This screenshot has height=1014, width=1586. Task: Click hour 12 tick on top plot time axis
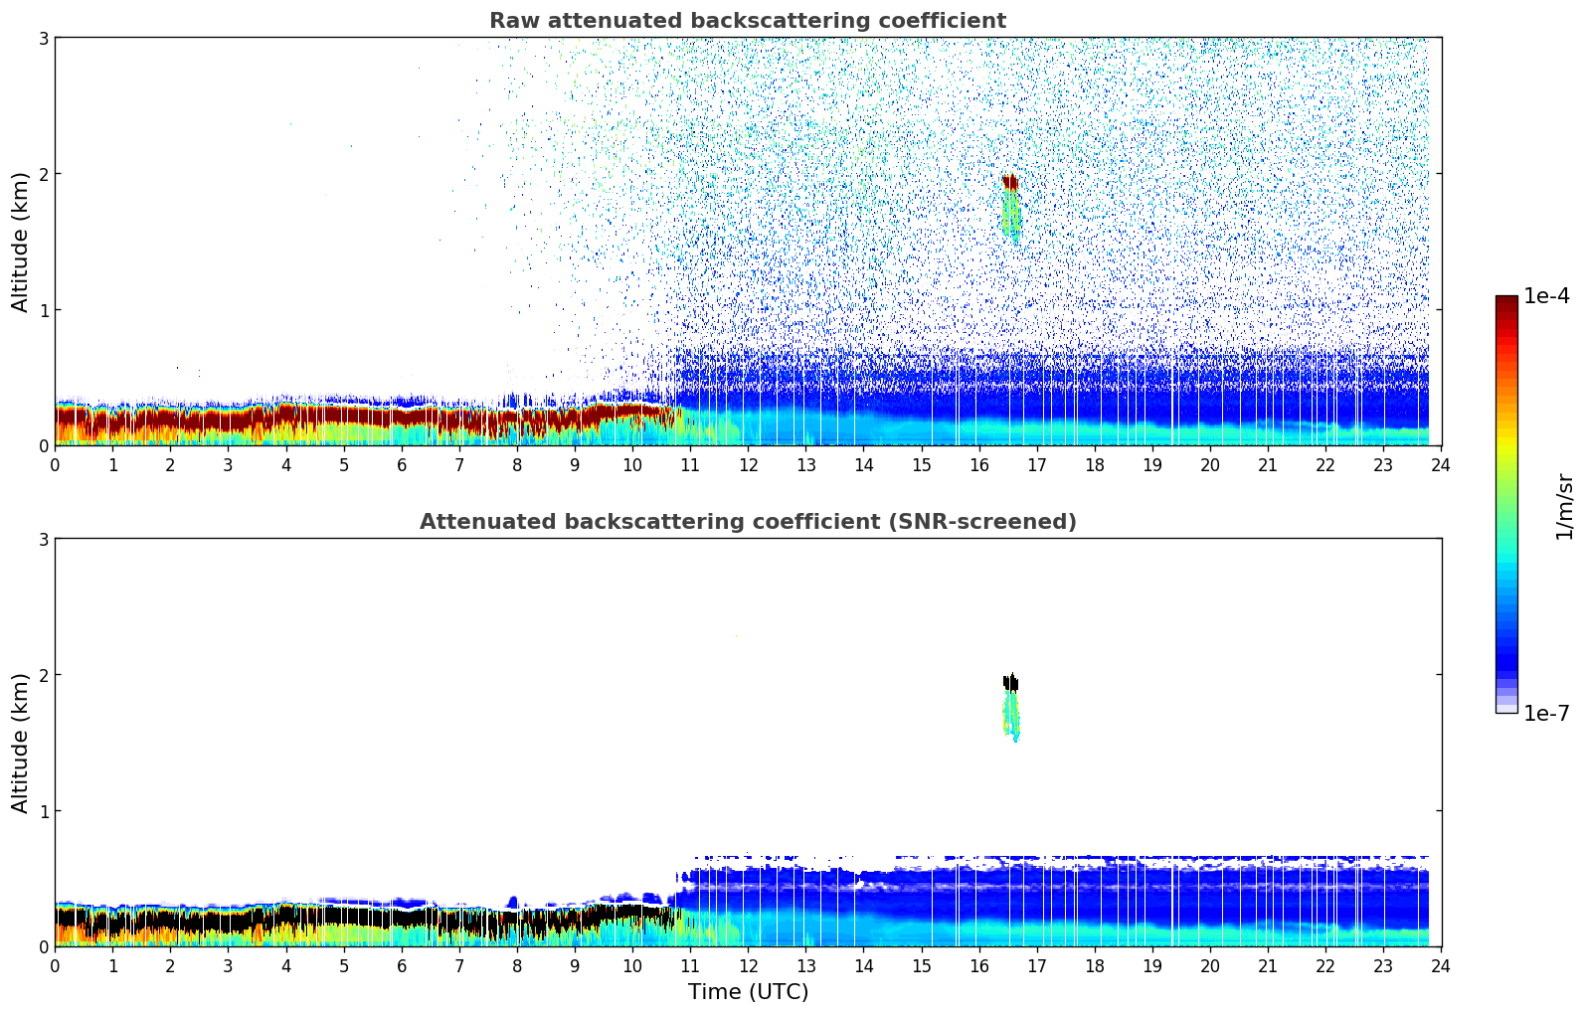click(749, 464)
